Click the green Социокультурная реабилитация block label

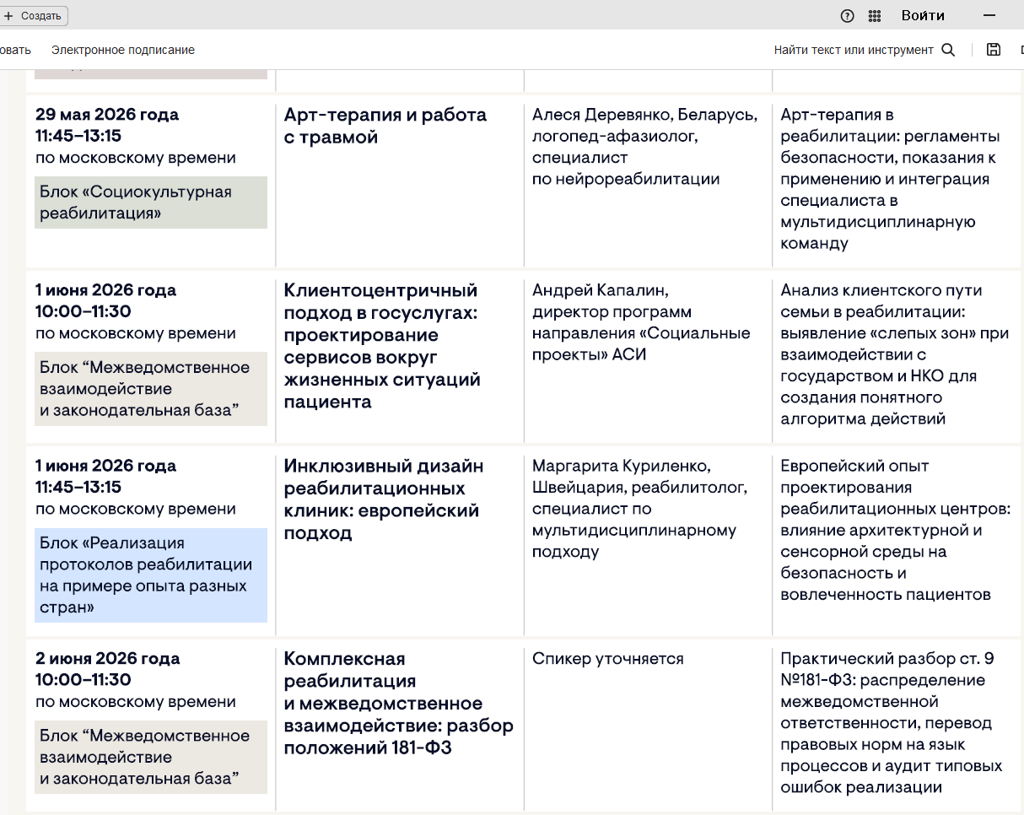(151, 202)
